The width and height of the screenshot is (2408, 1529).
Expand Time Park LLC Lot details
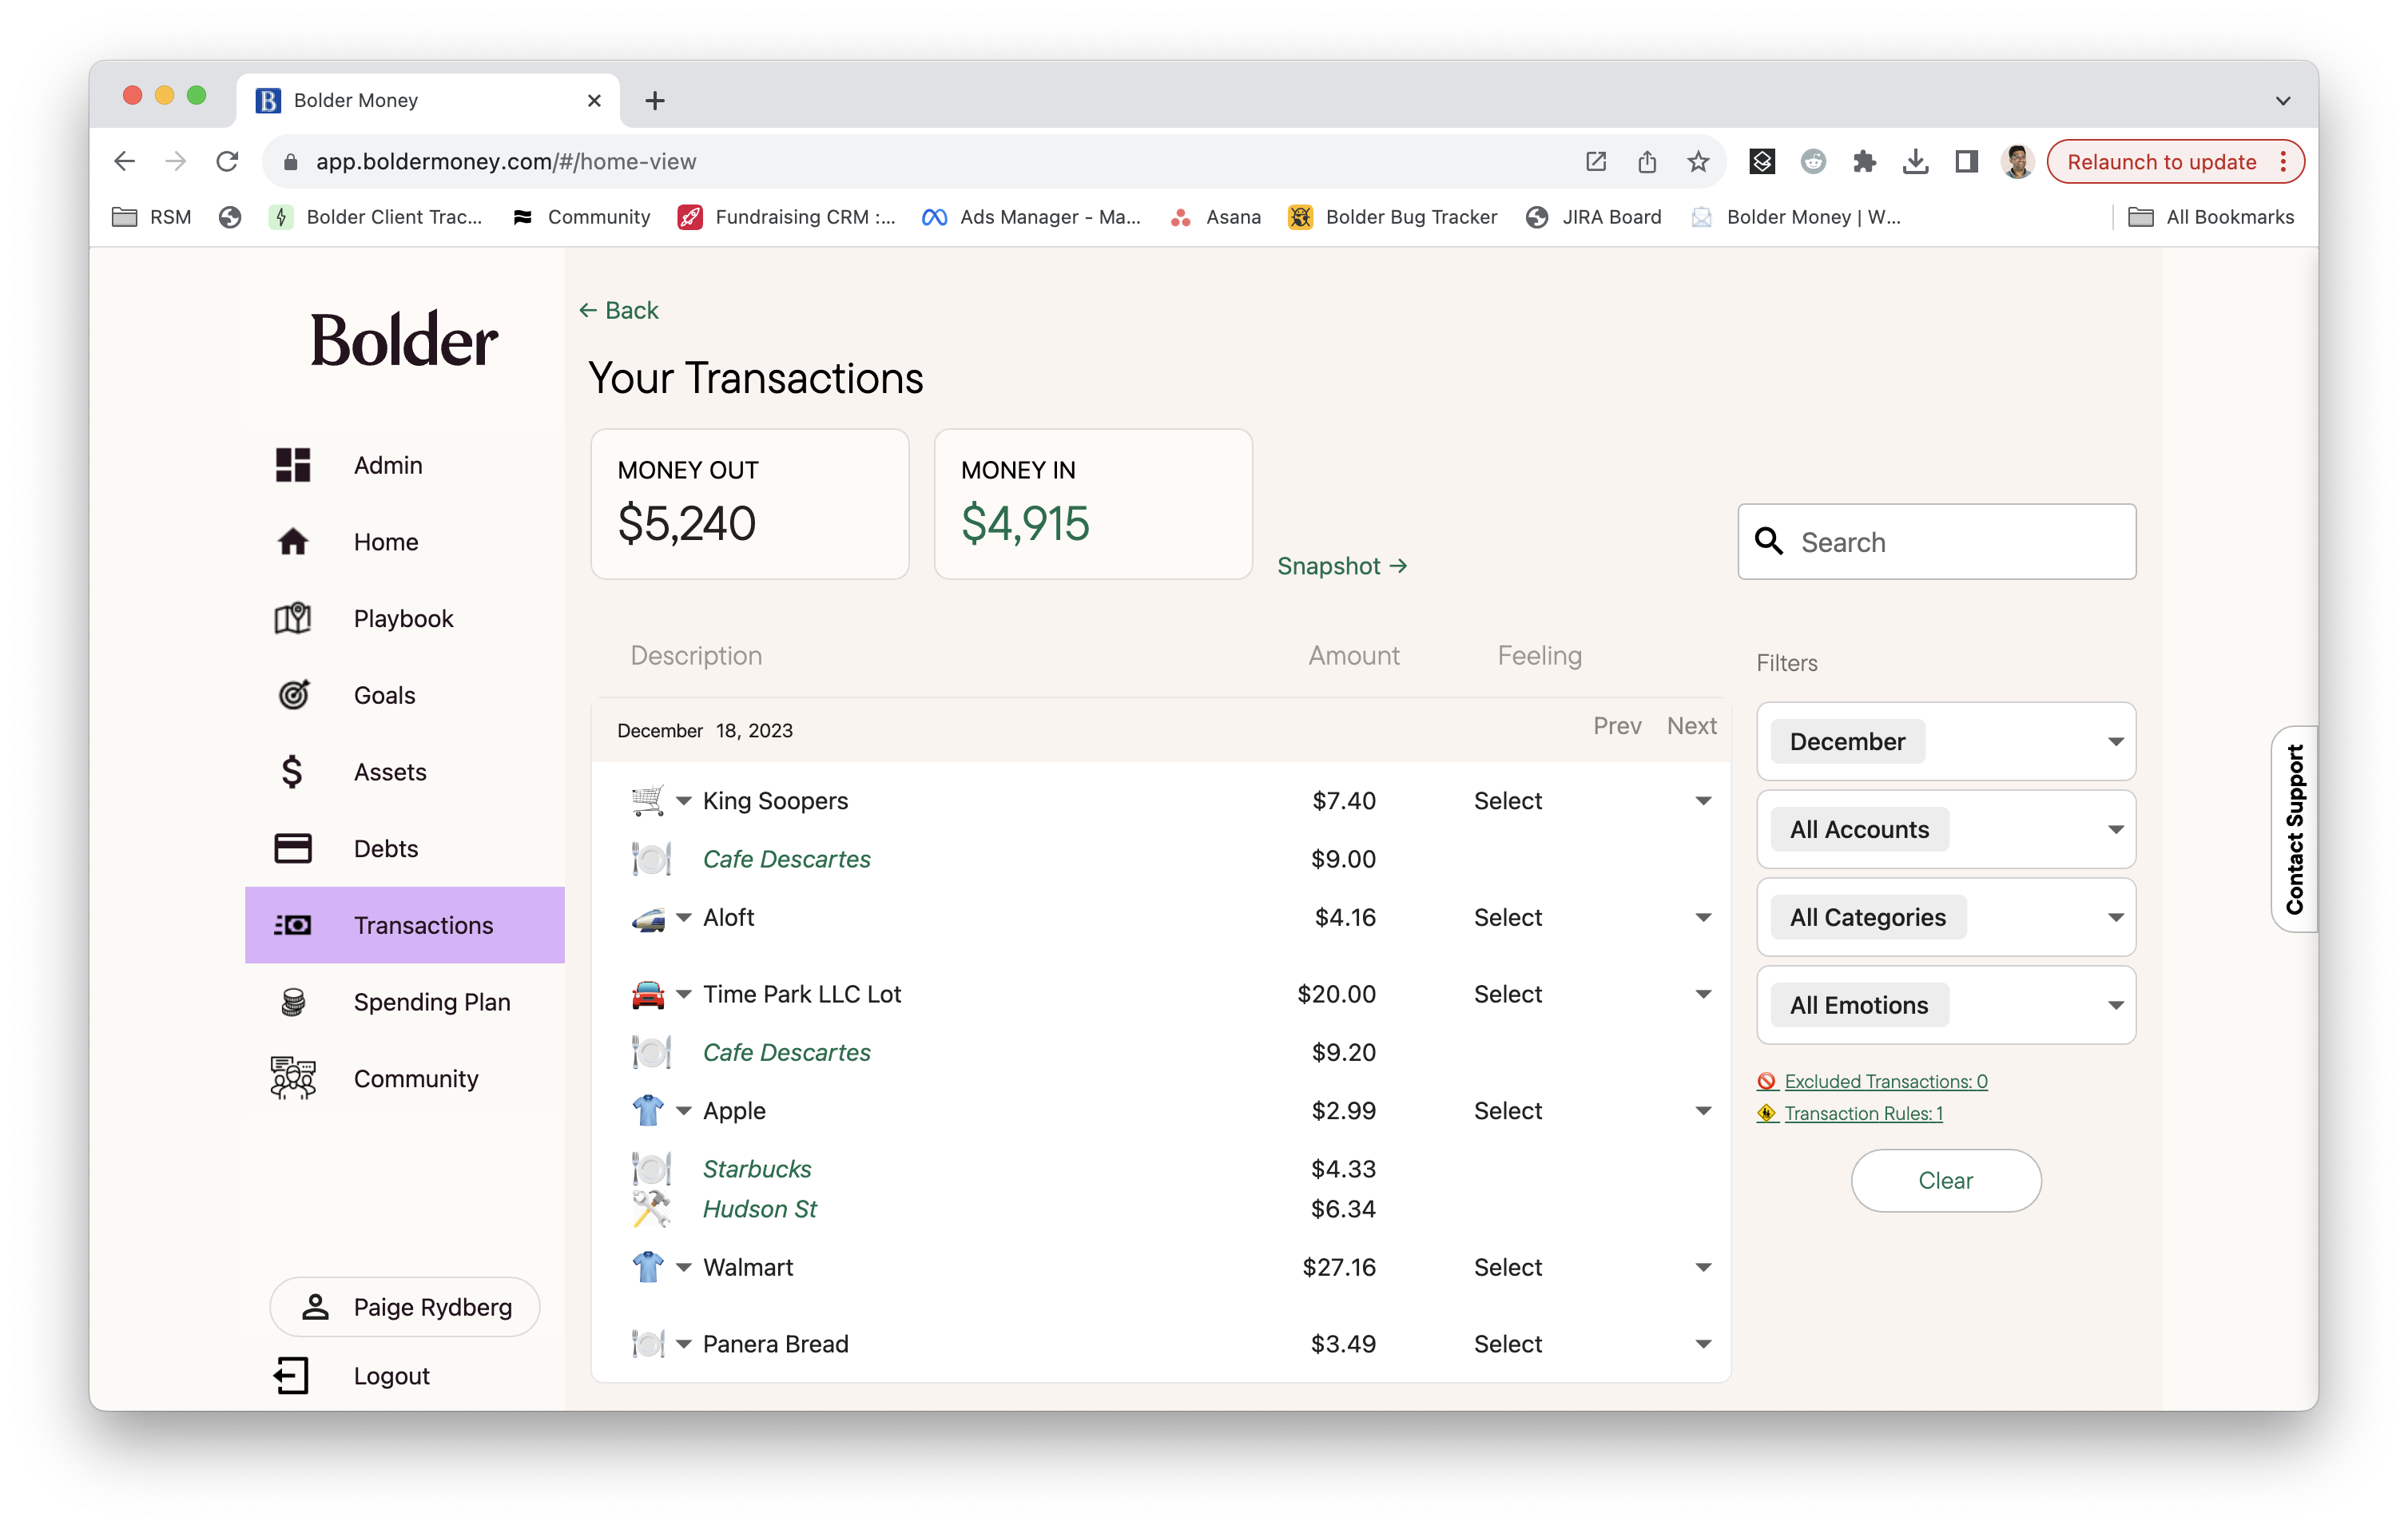[x=684, y=994]
